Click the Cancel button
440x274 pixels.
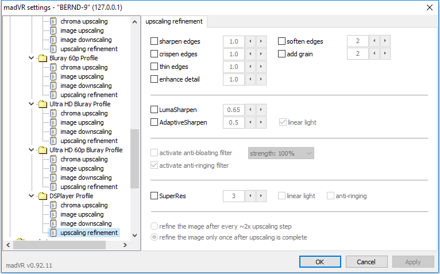pos(366,262)
